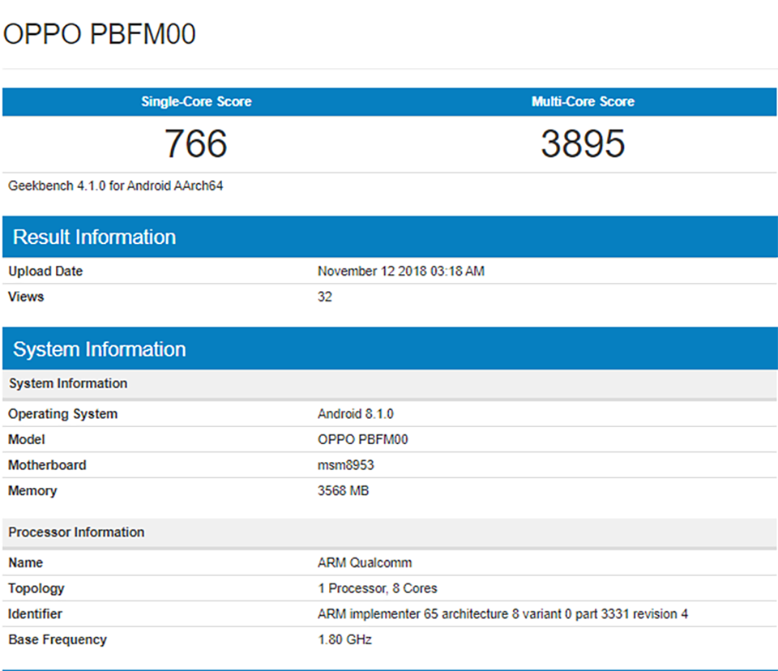Select the November 12 2018 03:18 AM value

pyautogui.click(x=401, y=271)
